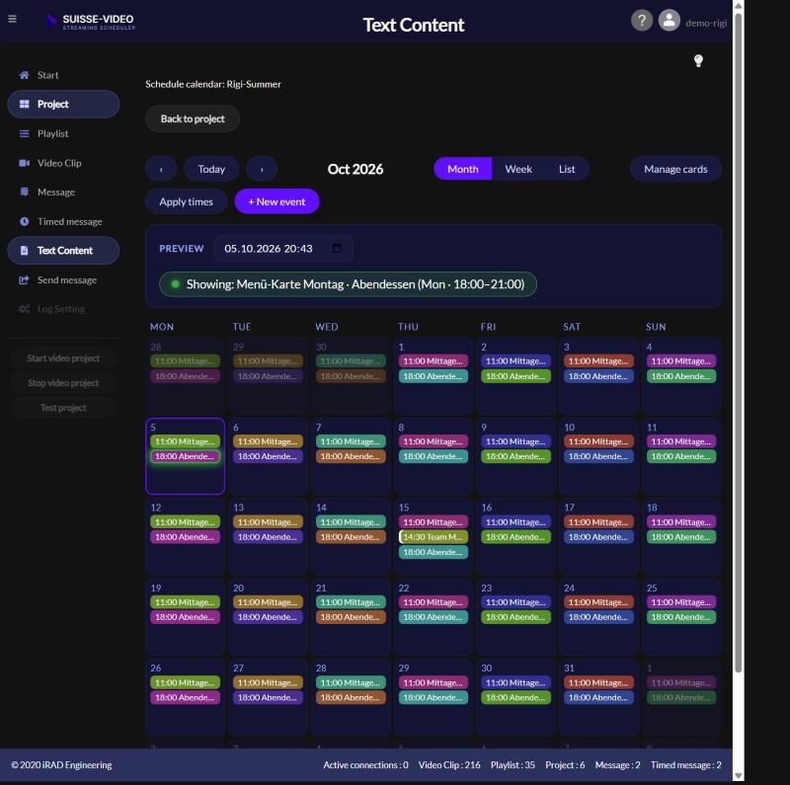The height and width of the screenshot is (785, 790).
Task: Open the user account avatar icon
Action: tap(670, 21)
